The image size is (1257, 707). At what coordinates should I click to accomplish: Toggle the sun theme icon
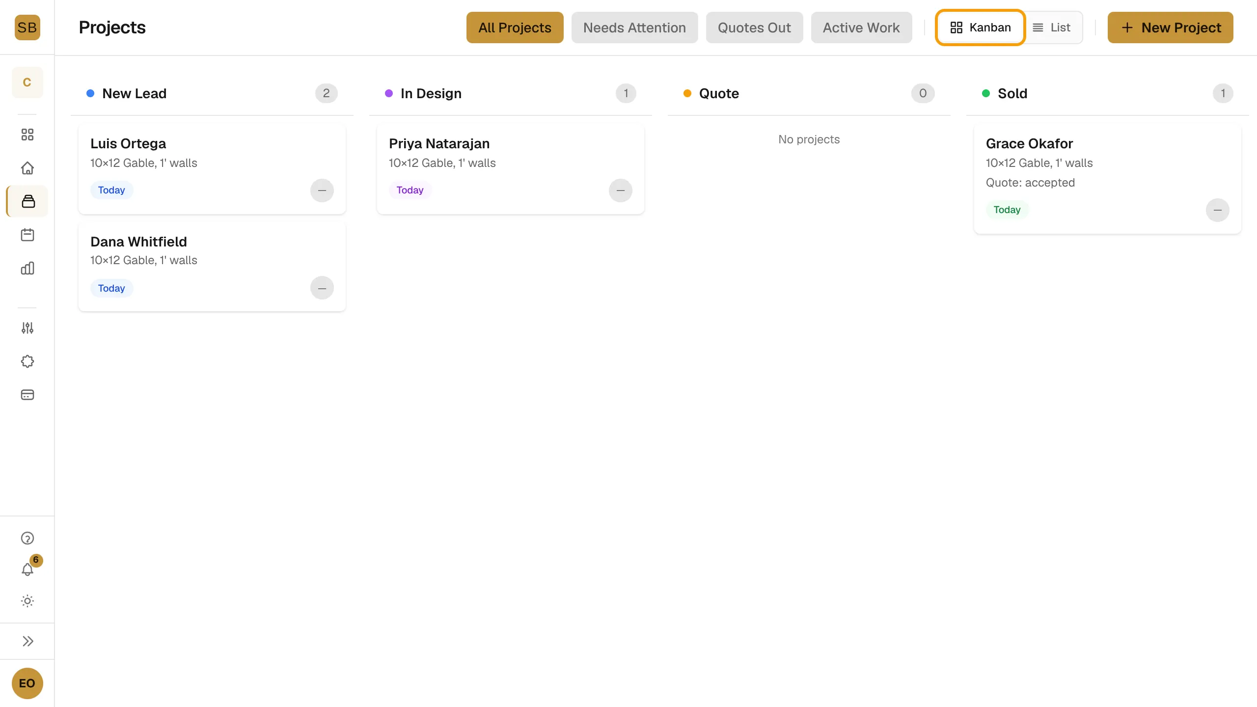tap(27, 601)
